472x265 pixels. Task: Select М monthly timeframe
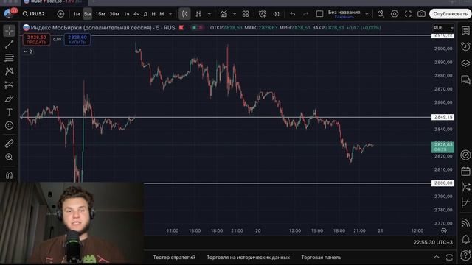[x=162, y=14]
